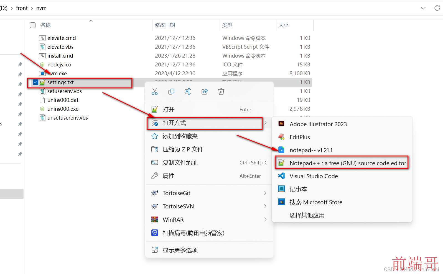This screenshot has width=443, height=274.
Task: Click the 记事本 notepad icon
Action: click(x=281, y=189)
